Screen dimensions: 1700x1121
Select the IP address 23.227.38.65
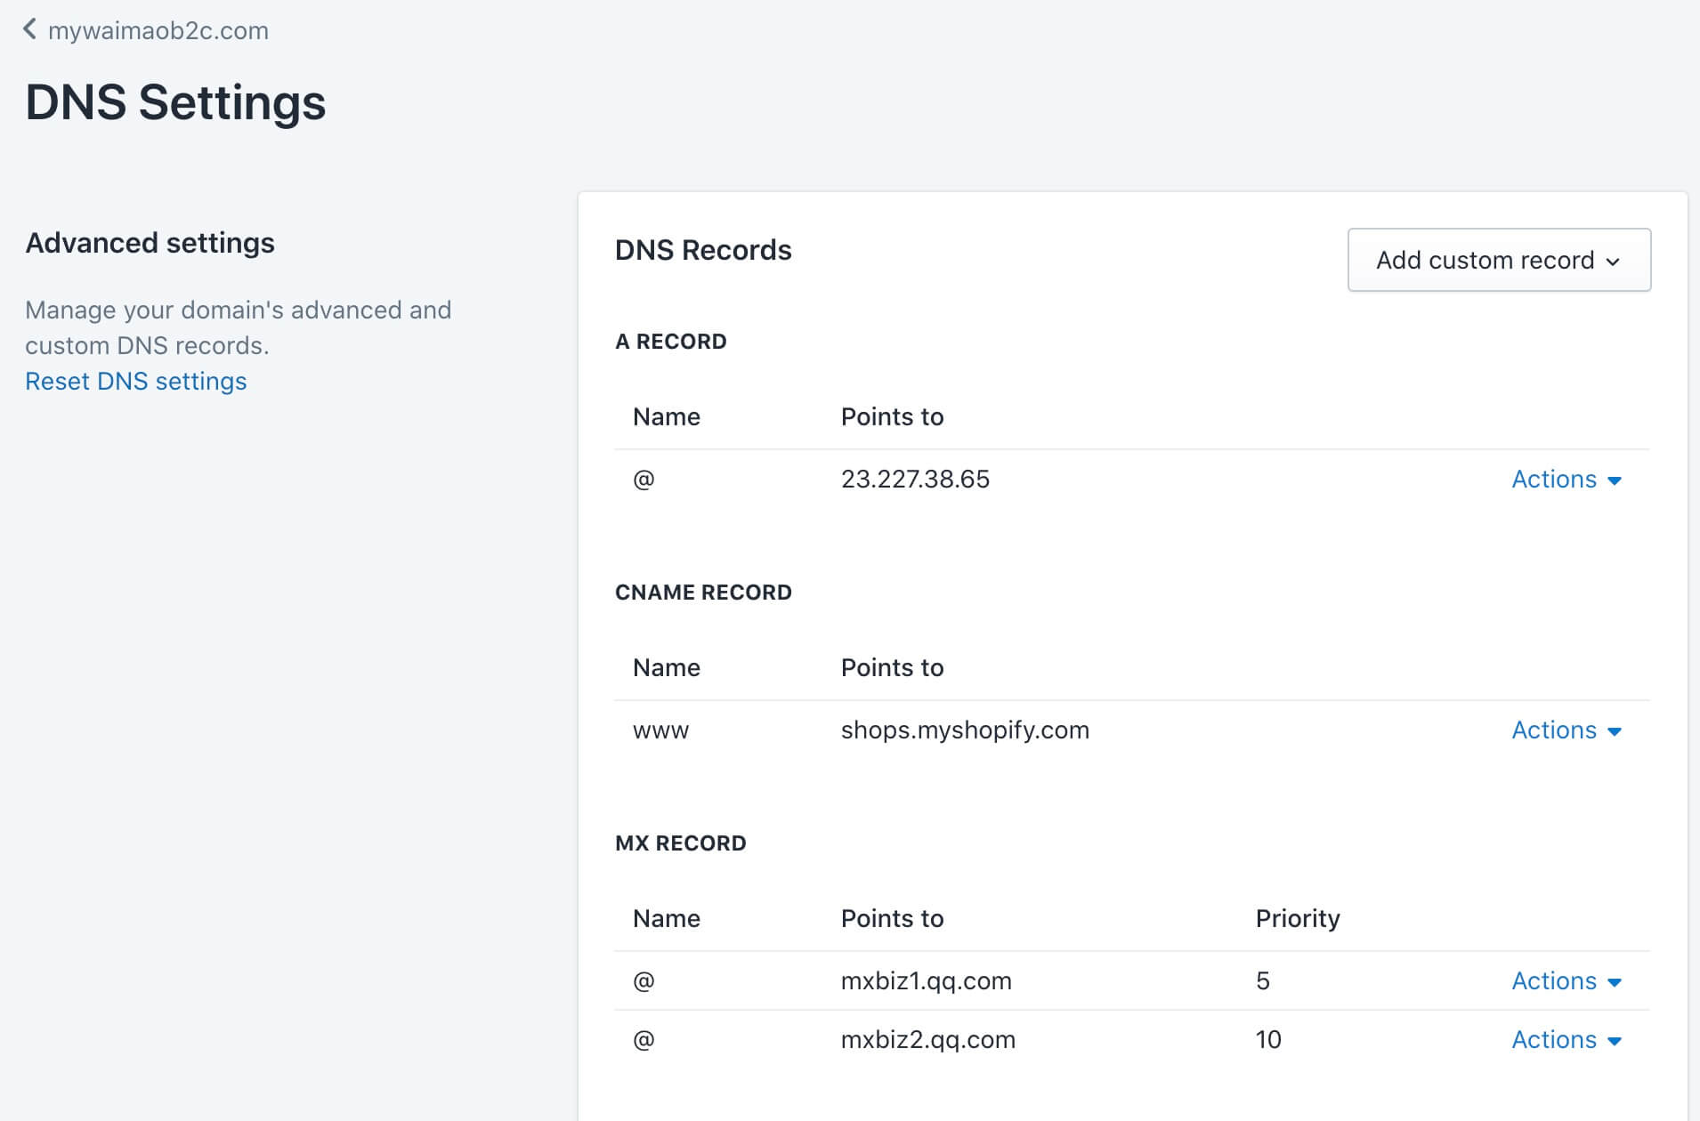915,479
